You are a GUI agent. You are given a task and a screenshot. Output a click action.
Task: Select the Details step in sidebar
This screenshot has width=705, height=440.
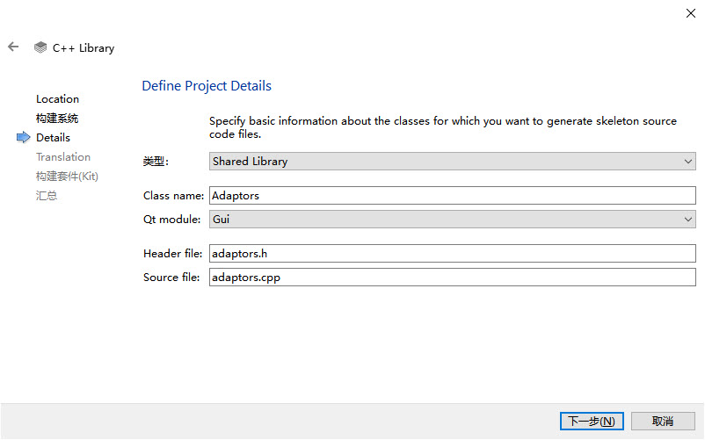(53, 137)
